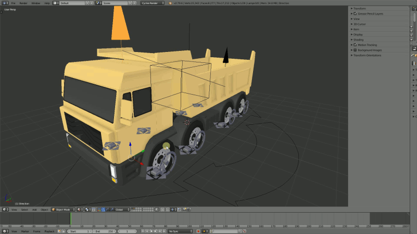Click the Blender logo icon in header

(x=170, y=3)
